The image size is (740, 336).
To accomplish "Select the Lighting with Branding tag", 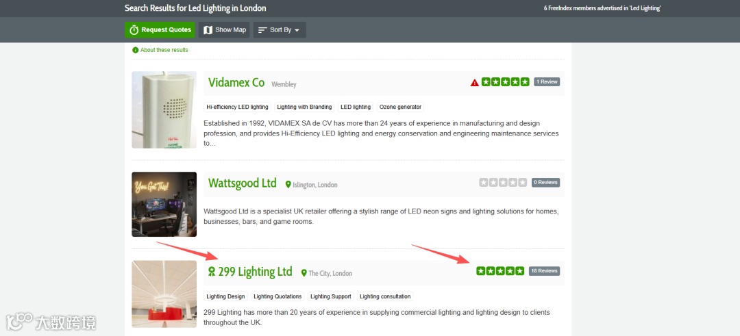I will point(304,107).
